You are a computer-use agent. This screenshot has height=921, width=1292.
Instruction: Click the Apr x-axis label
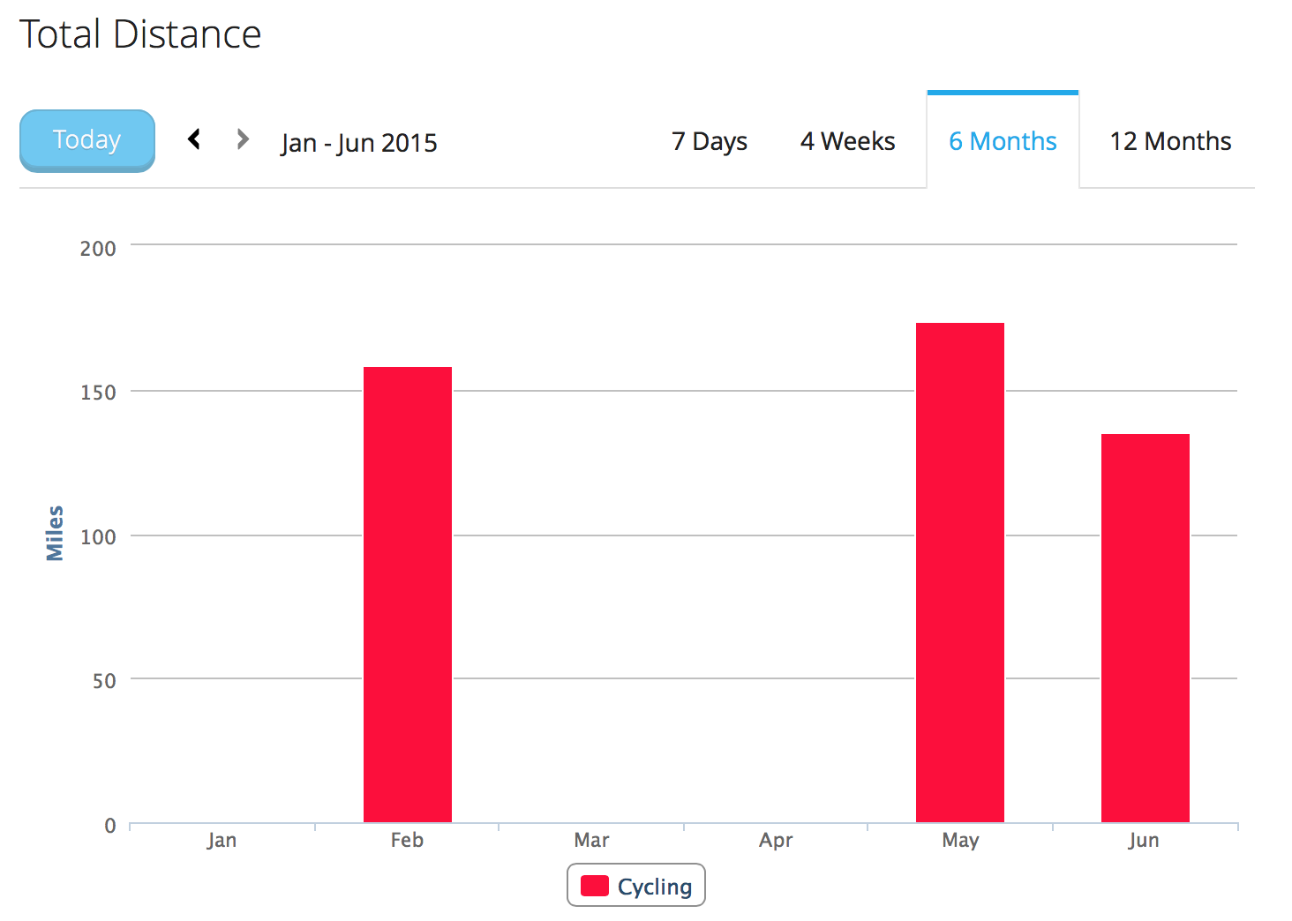(776, 840)
